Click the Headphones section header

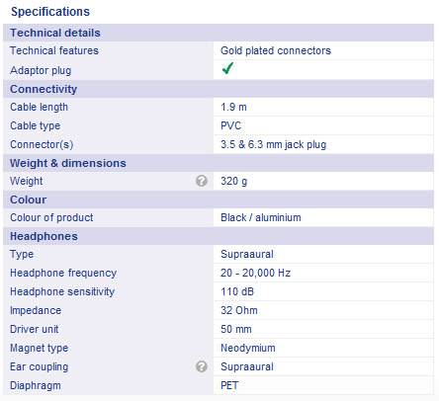click(219, 236)
